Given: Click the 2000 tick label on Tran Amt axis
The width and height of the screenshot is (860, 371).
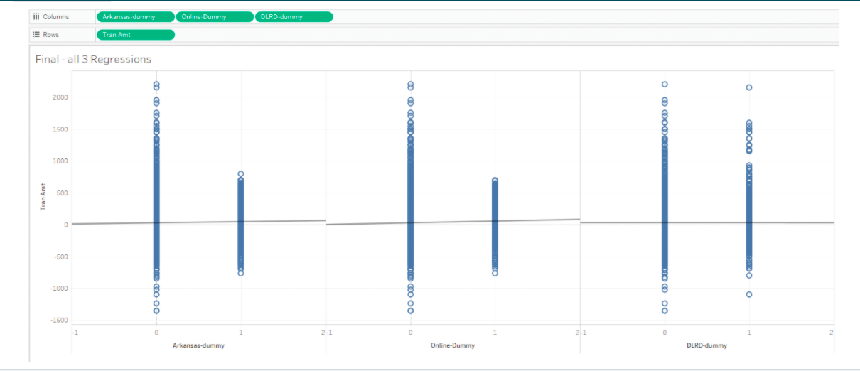Looking at the screenshot, I should [60, 97].
